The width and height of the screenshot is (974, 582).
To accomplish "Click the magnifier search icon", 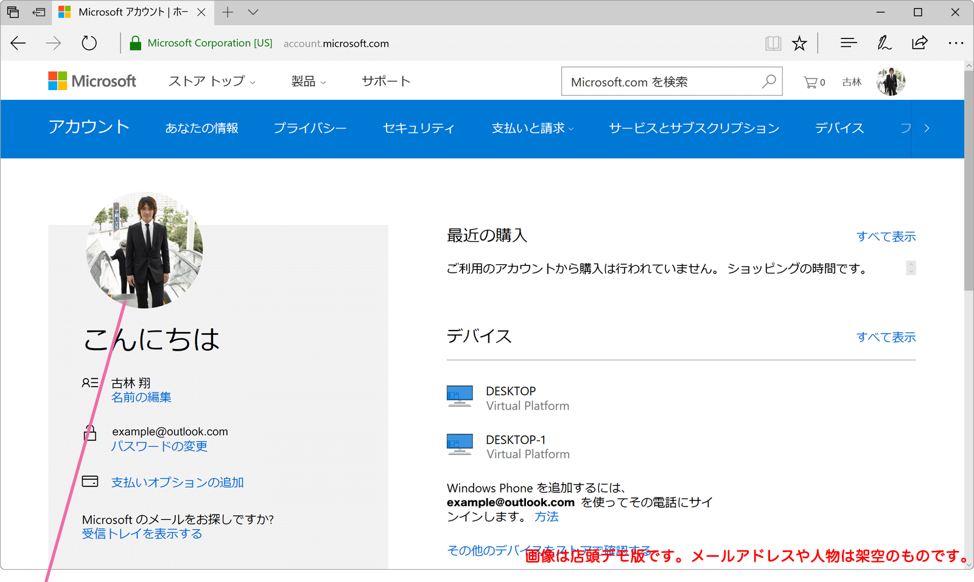I will pos(769,81).
